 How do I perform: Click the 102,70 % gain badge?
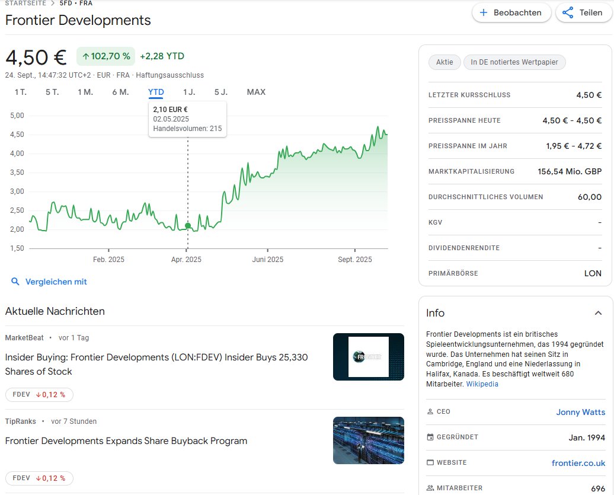[x=105, y=56]
